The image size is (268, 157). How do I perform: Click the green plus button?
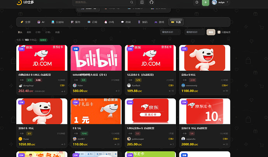205,2
